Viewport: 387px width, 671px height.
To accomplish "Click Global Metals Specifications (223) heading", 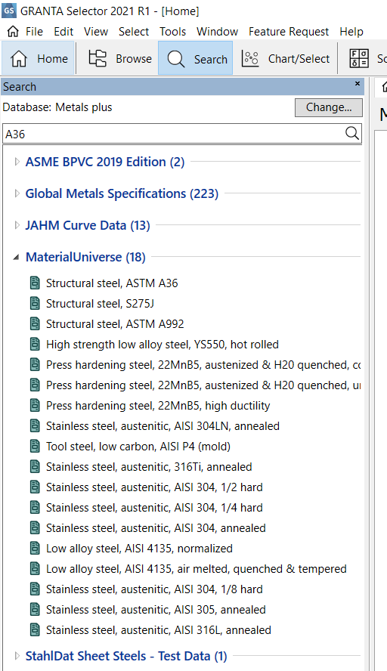I will tap(122, 194).
